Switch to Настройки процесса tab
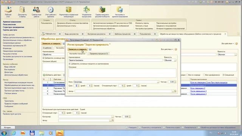 (x=77, y=54)
